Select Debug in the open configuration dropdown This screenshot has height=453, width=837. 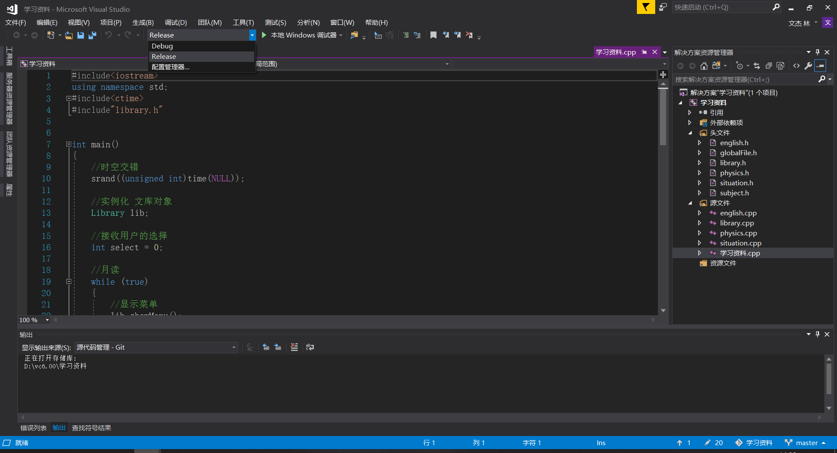pyautogui.click(x=162, y=46)
